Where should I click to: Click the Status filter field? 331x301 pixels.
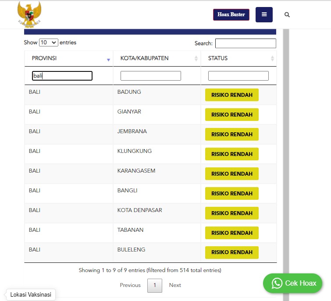point(238,76)
